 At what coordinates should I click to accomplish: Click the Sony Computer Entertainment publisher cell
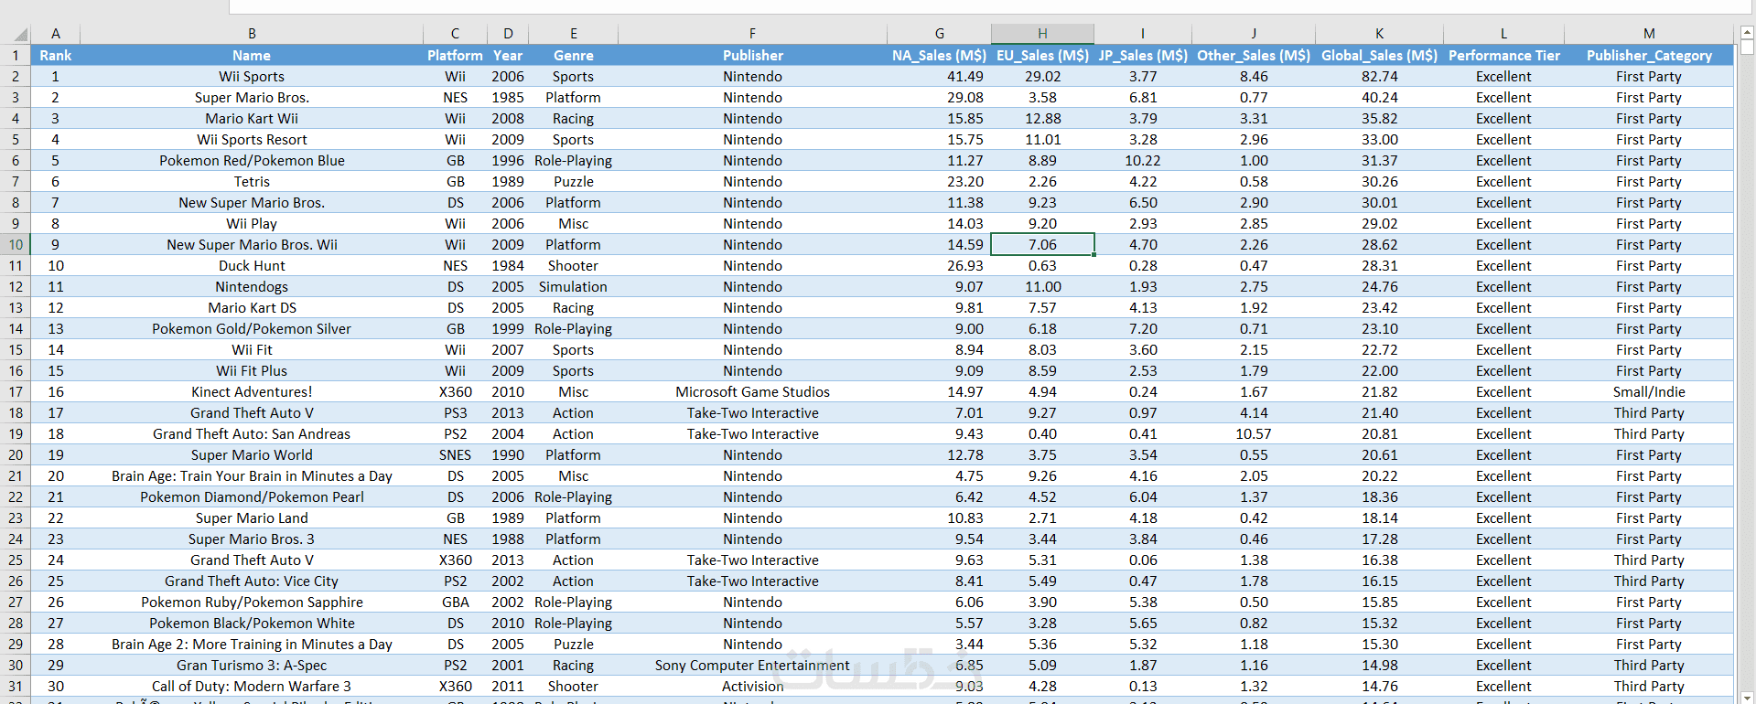[753, 666]
